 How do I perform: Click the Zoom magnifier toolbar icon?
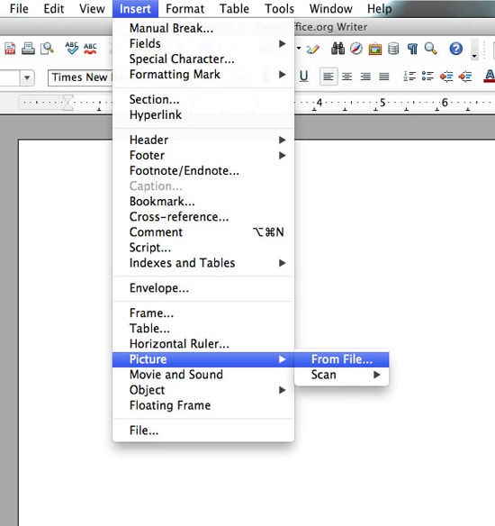tap(431, 49)
